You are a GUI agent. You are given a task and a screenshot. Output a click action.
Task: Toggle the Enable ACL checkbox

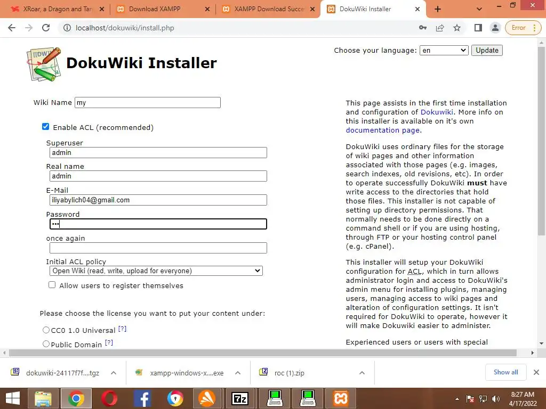pos(46,127)
